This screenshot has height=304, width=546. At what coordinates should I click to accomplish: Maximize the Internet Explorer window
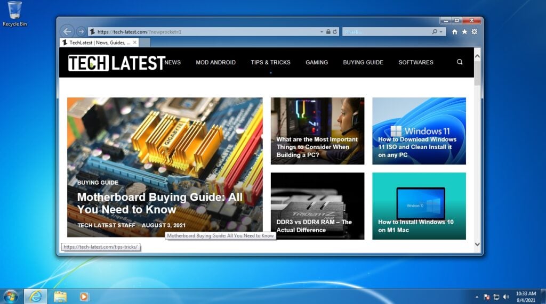(456, 21)
